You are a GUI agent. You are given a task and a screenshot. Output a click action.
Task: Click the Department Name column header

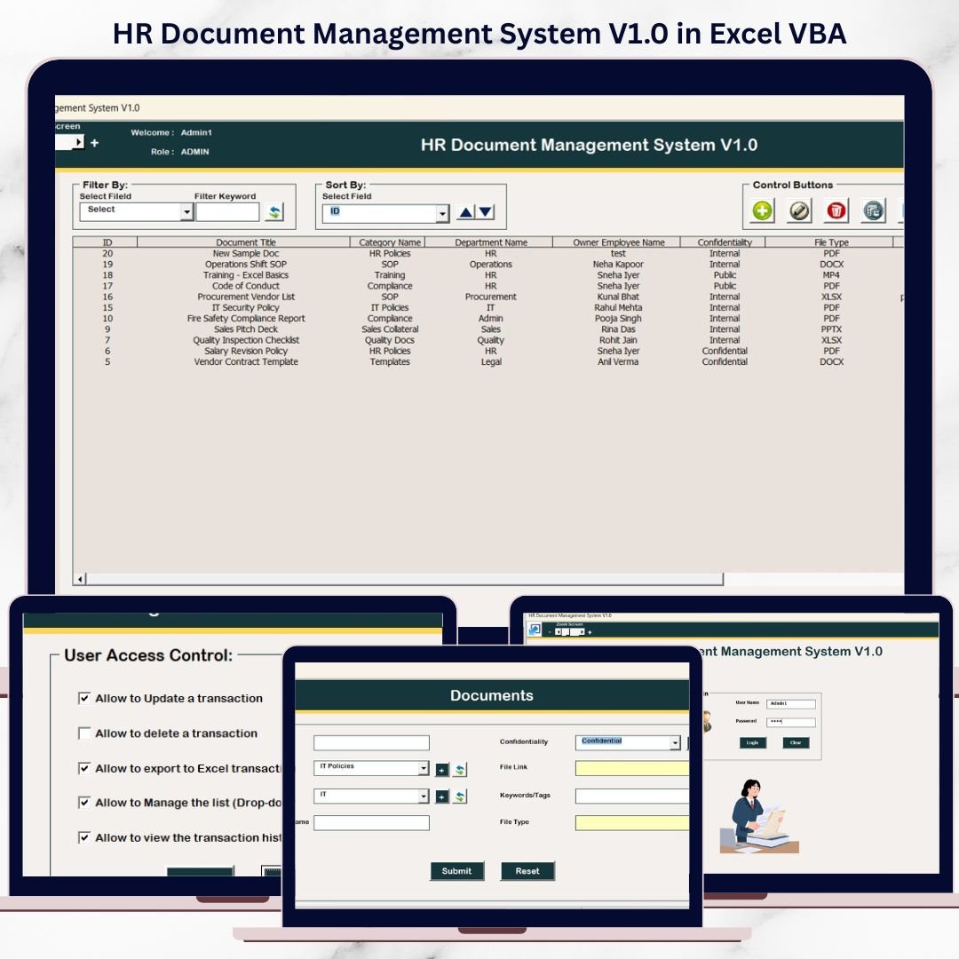[490, 242]
